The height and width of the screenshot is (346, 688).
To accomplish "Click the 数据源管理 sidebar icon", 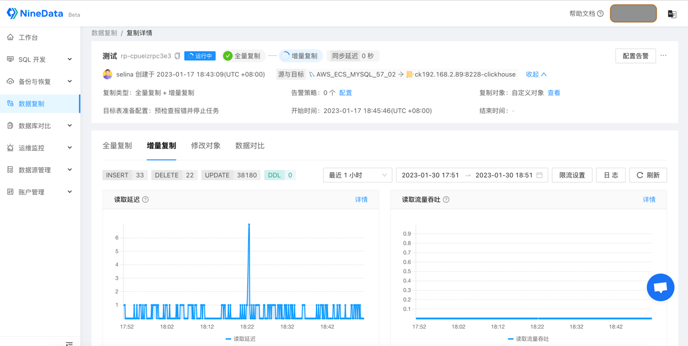I will click(x=10, y=170).
